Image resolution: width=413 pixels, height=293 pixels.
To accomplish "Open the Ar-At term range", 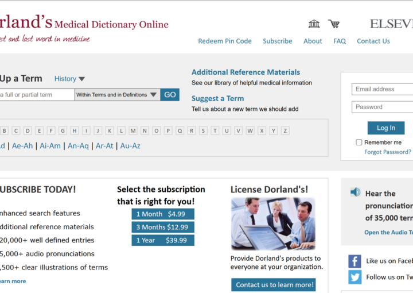I will 104,146.
